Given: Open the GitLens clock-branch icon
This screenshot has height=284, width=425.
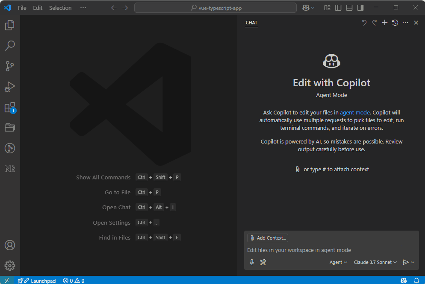Looking at the screenshot, I should (10, 148).
